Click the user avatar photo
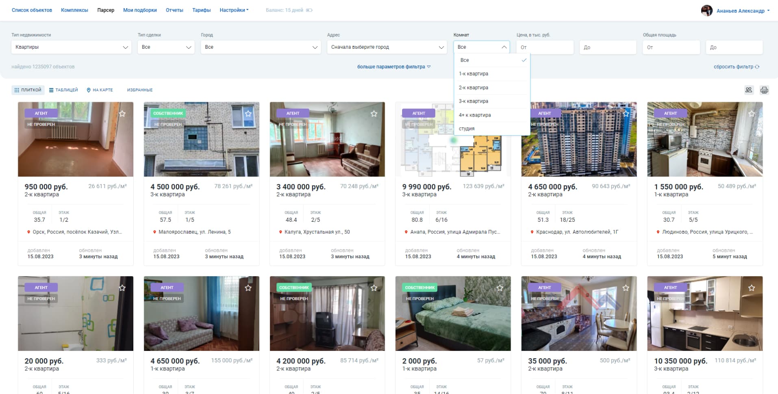The image size is (778, 394). pos(706,11)
